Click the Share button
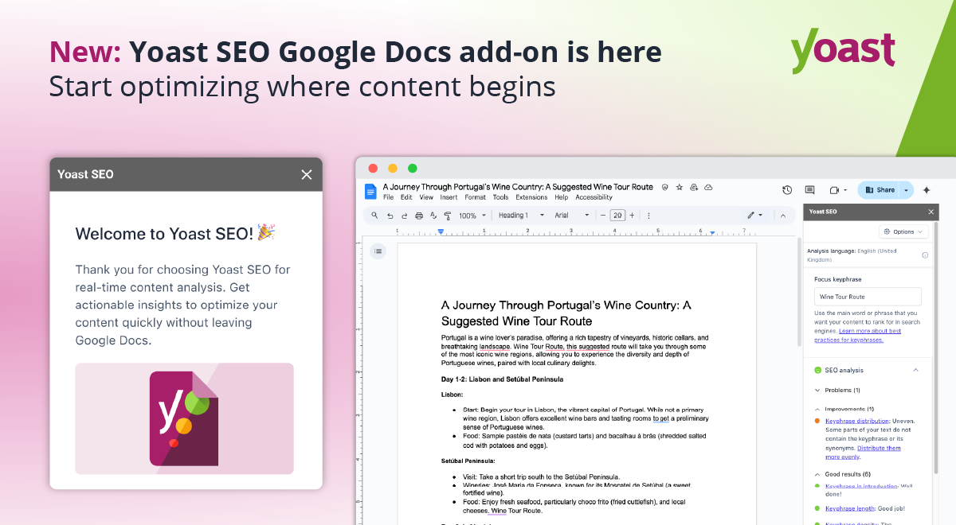 (x=880, y=190)
